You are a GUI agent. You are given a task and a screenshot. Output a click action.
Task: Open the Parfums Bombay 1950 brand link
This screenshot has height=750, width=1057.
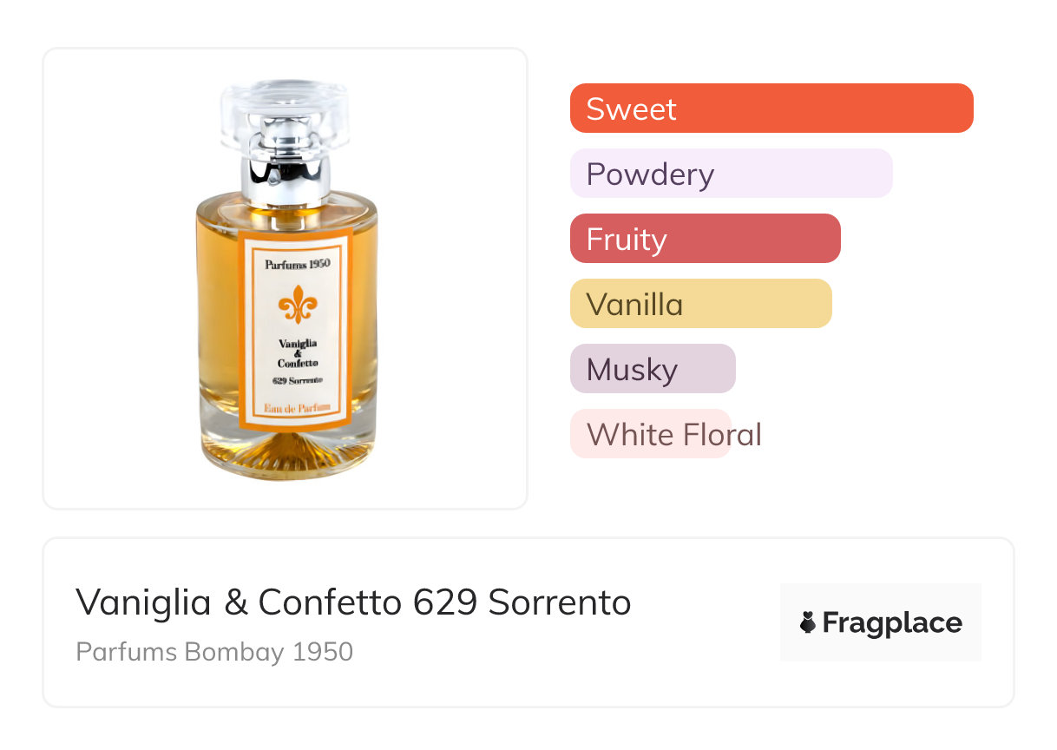pyautogui.click(x=214, y=652)
